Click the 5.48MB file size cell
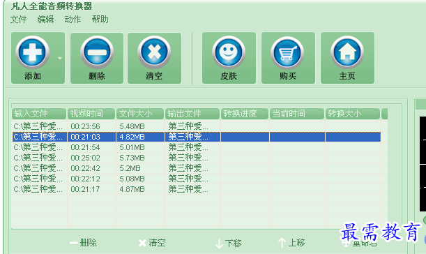This screenshot has height=254, width=426. (140, 126)
